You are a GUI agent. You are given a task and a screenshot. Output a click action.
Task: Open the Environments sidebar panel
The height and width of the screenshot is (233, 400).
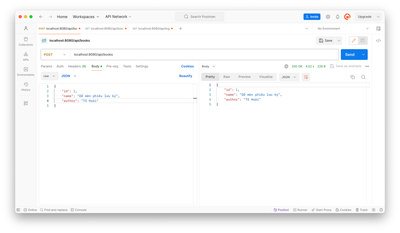click(x=26, y=72)
